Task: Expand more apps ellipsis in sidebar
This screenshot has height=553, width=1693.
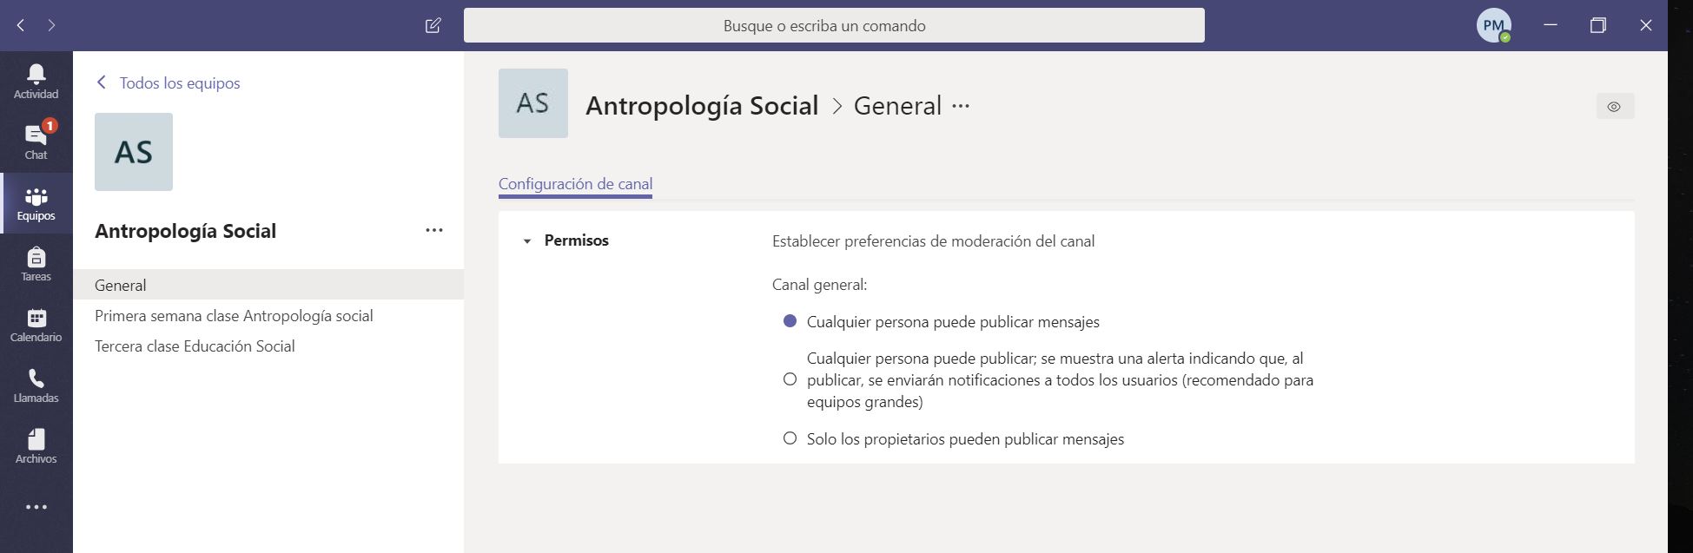Action: click(x=36, y=507)
